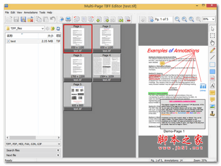Open the Annotations menu
Image resolution: width=221 pixels, height=166 pixels.
coord(31,13)
